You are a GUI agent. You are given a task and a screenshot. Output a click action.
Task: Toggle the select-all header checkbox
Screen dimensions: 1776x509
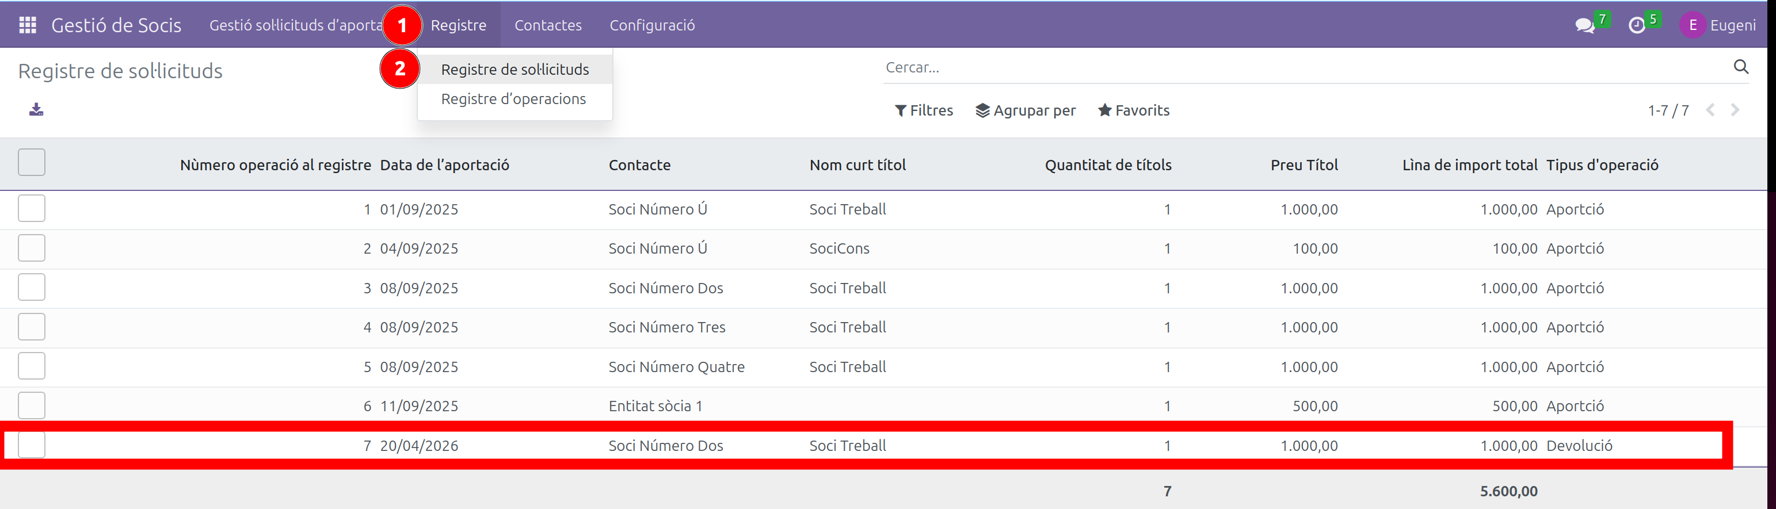pyautogui.click(x=32, y=163)
